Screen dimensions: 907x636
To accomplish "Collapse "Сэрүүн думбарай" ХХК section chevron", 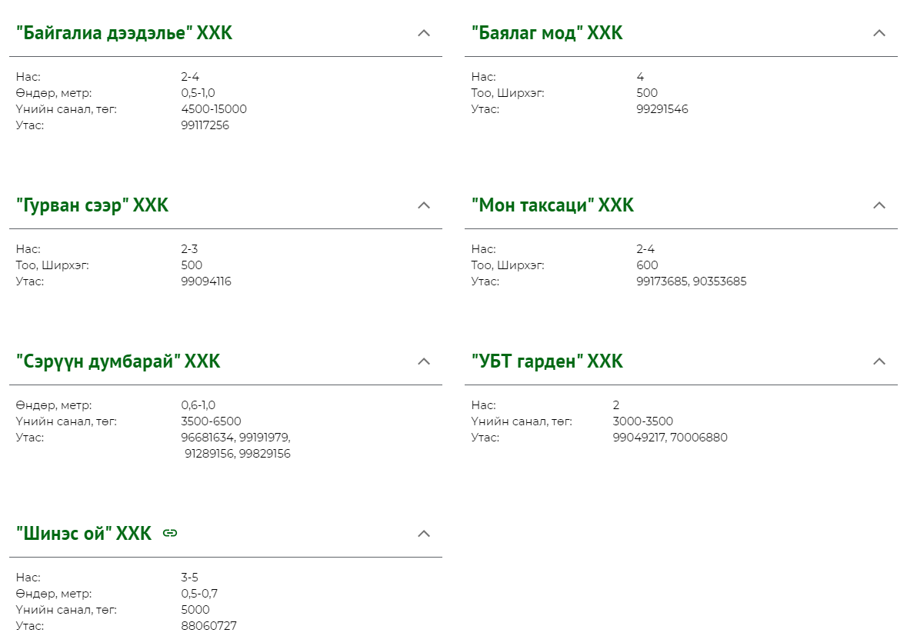I will (x=424, y=361).
